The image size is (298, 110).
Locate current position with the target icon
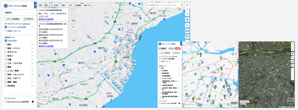pyautogui.click(x=187, y=20)
